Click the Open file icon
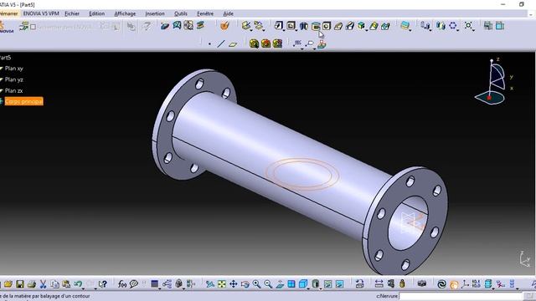 click(8, 284)
